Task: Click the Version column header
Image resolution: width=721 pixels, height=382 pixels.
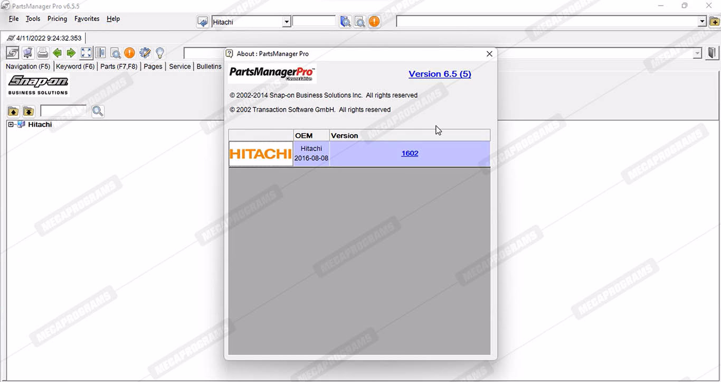Action: point(410,136)
